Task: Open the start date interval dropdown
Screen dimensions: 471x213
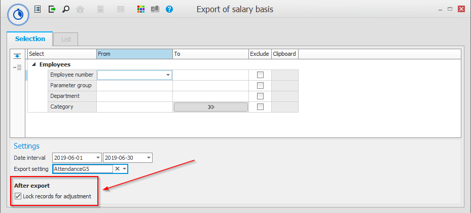Action: [97, 158]
